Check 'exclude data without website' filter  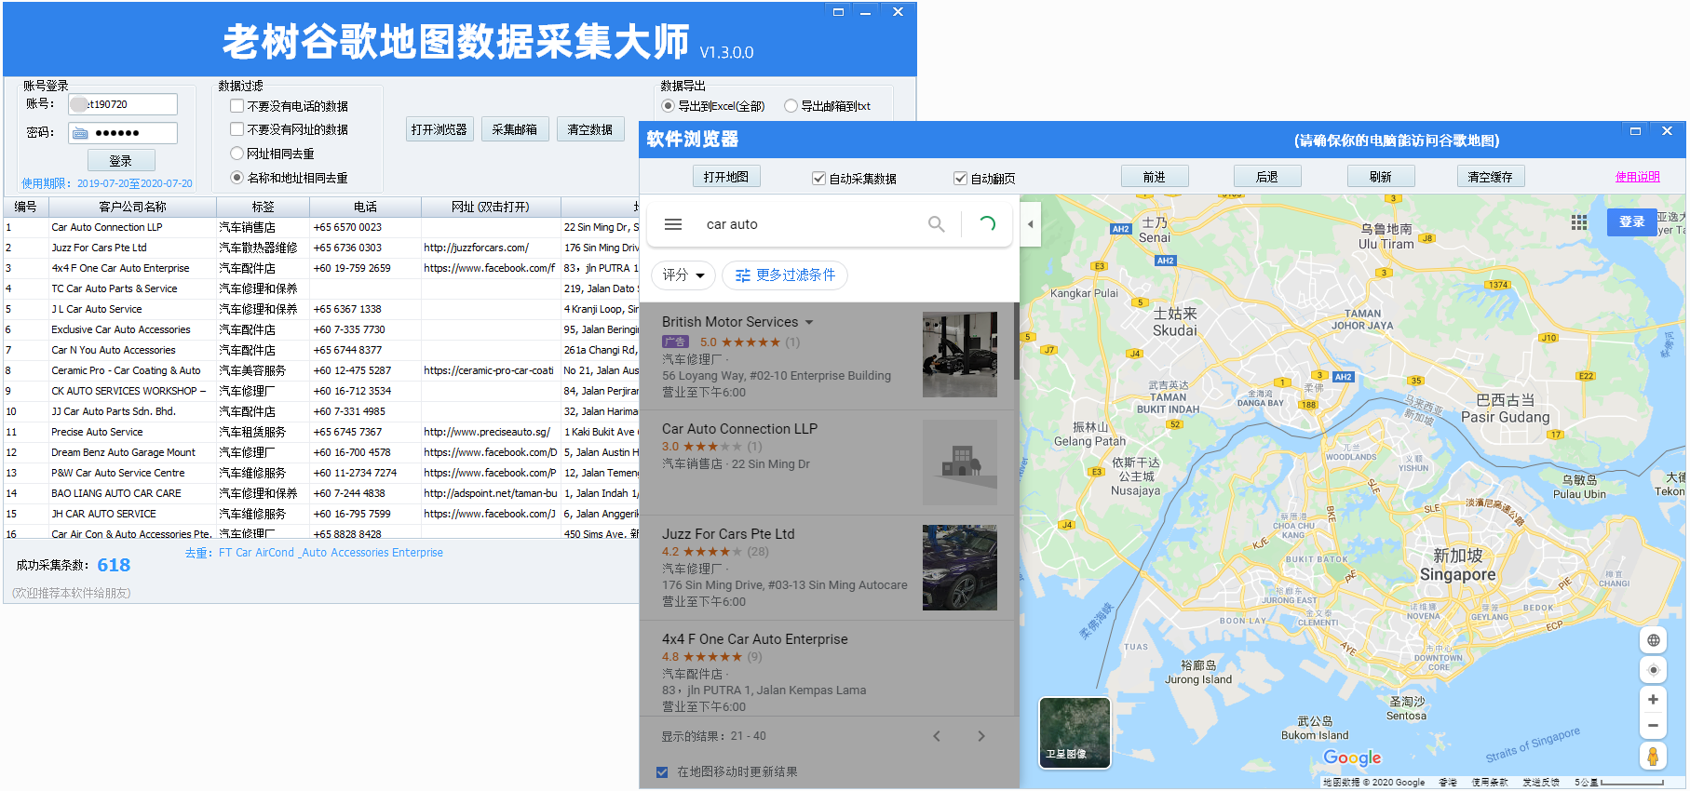click(x=237, y=129)
